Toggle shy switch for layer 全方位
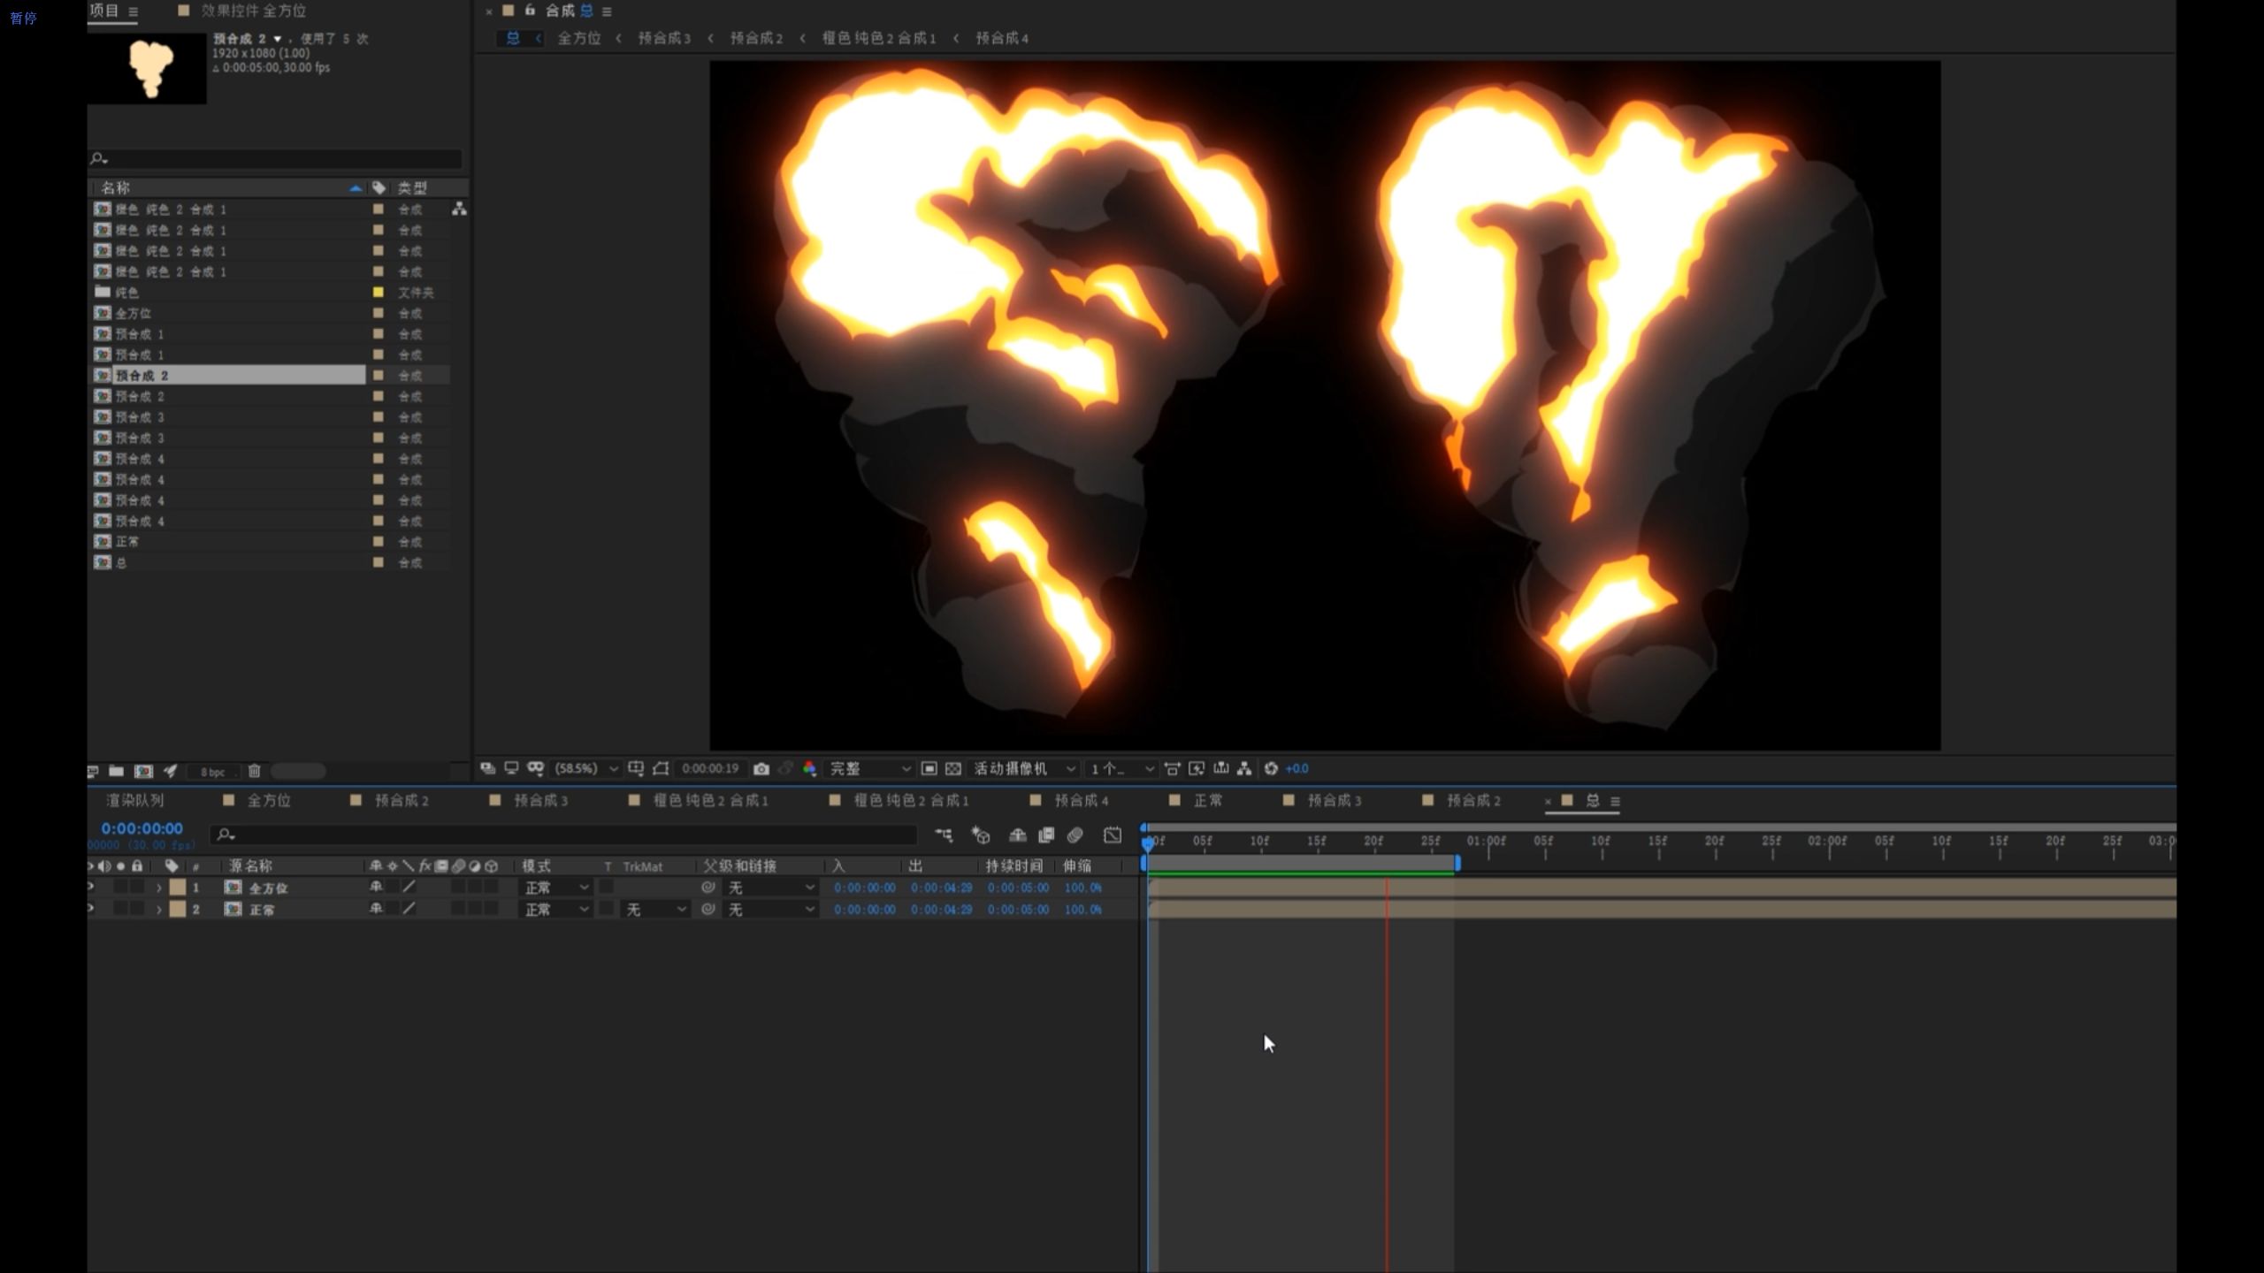 tap(376, 887)
